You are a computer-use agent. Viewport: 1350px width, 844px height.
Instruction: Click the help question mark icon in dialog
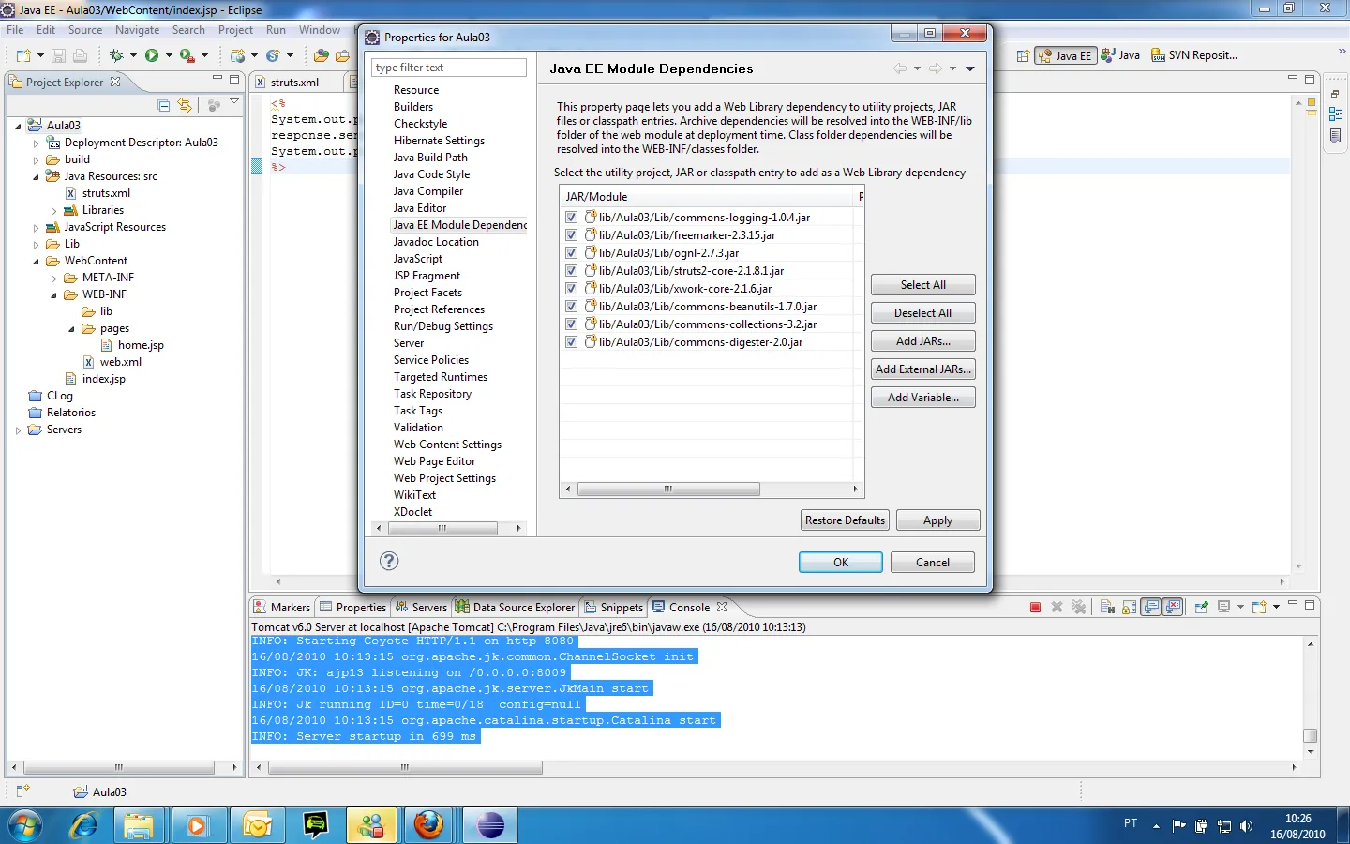389,561
